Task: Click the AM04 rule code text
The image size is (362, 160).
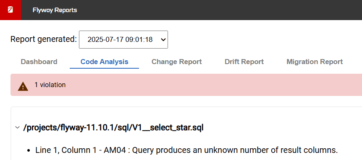Action: tap(115, 150)
